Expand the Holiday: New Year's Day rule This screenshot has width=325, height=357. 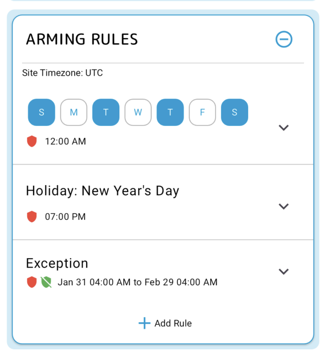(284, 206)
